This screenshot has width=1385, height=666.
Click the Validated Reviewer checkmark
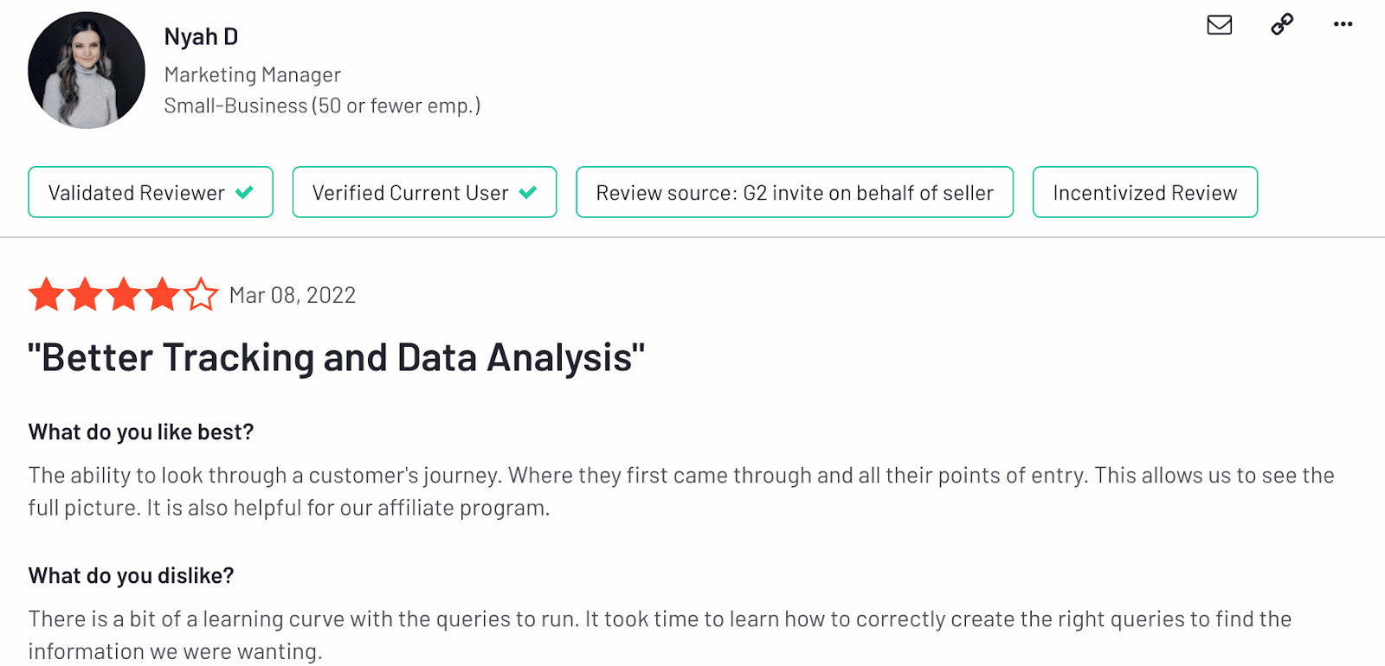[245, 192]
